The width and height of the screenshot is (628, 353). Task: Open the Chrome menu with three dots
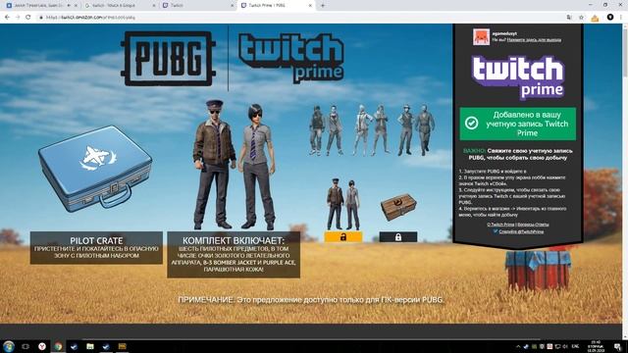click(x=621, y=18)
